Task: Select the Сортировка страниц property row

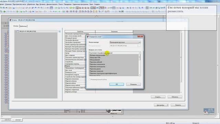Action: pyautogui.click(x=76, y=64)
